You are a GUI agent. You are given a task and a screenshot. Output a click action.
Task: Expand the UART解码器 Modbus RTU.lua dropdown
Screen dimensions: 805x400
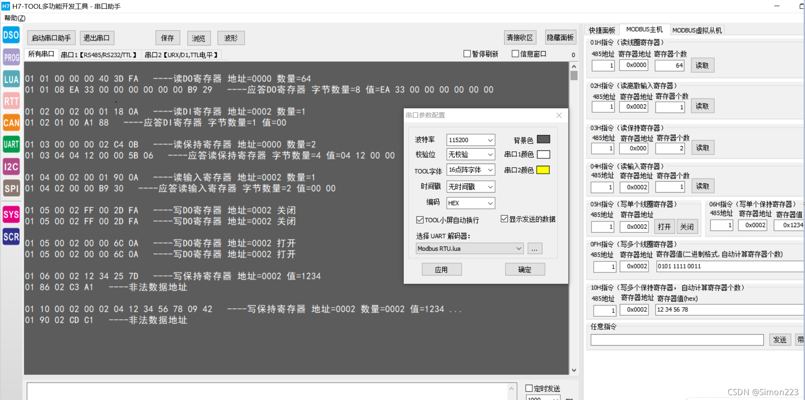click(x=470, y=249)
